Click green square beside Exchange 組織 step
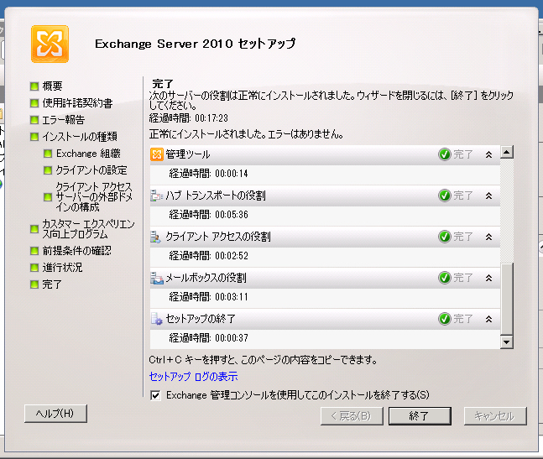The width and height of the screenshot is (543, 459). tap(48, 154)
